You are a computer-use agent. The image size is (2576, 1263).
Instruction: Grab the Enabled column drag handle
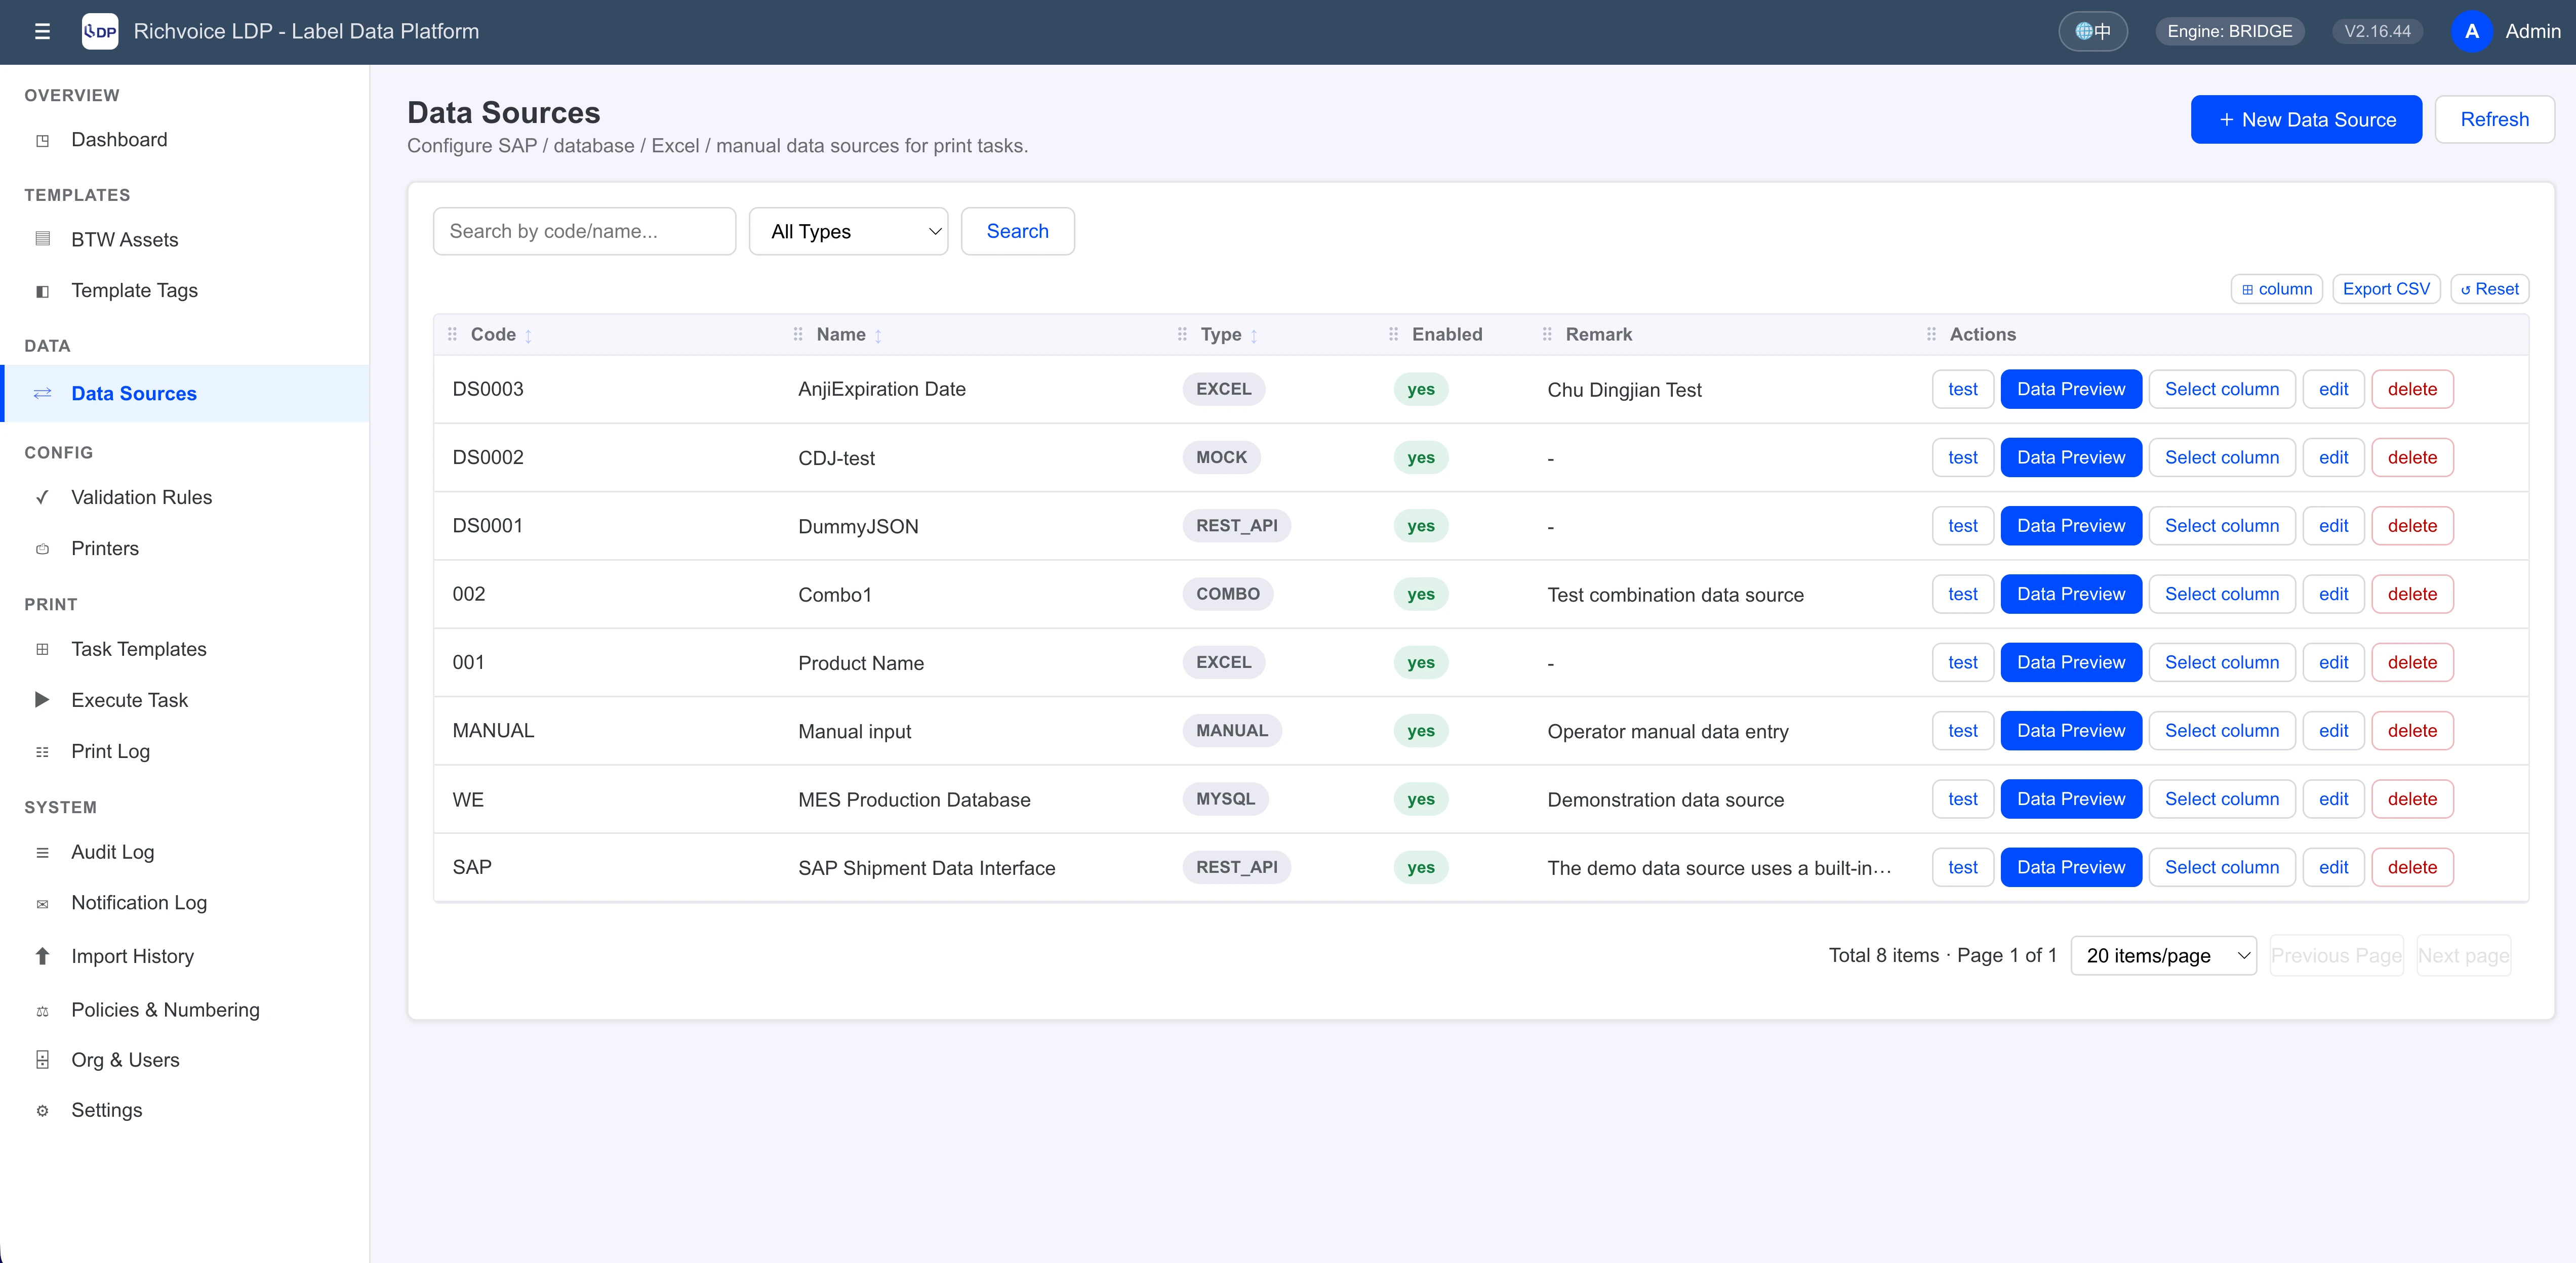tap(1393, 334)
